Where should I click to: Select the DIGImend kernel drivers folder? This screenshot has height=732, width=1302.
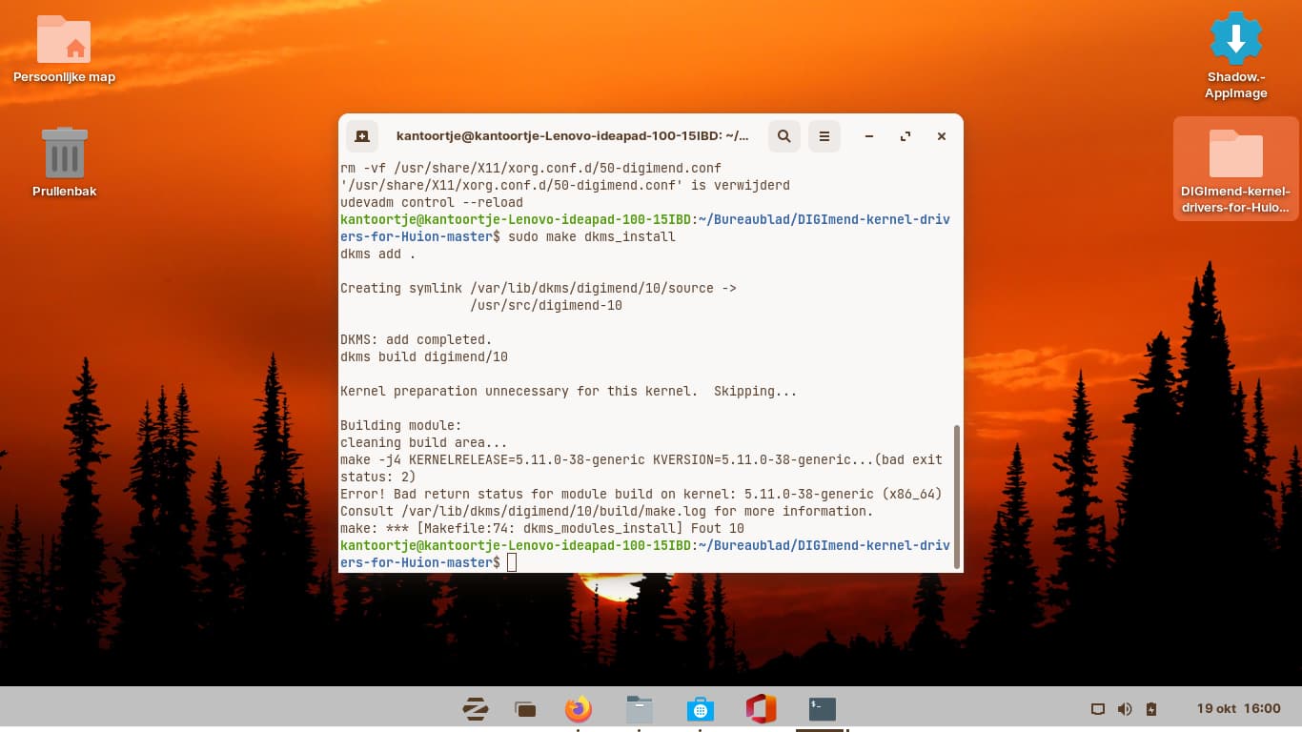[x=1235, y=169]
